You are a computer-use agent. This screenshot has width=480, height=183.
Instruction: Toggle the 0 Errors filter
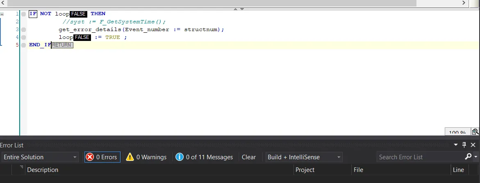pyautogui.click(x=102, y=157)
